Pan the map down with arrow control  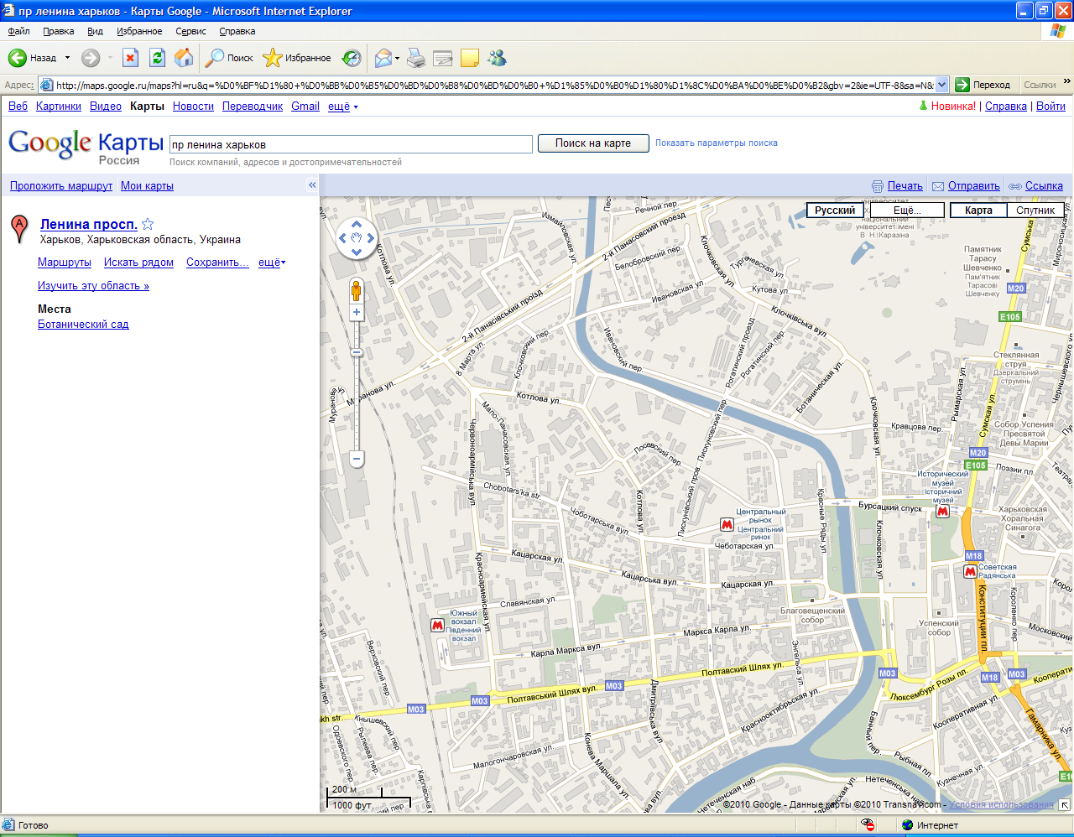(x=357, y=252)
